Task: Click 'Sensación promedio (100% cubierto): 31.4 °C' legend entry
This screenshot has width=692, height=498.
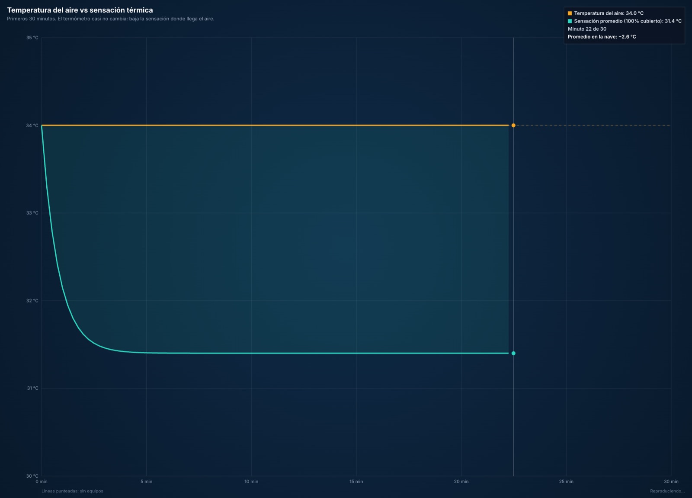Action: point(628,21)
